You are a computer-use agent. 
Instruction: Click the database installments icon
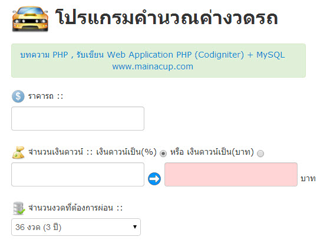point(19,208)
